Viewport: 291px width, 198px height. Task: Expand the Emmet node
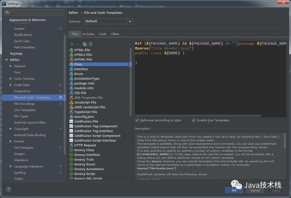(x=11, y=141)
